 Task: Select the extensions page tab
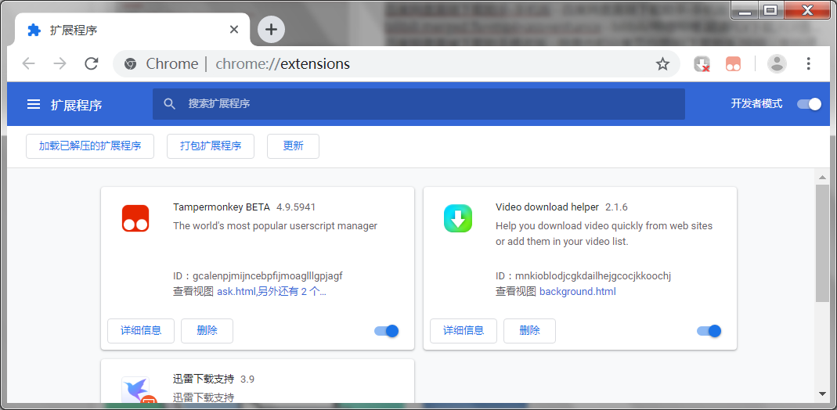132,30
